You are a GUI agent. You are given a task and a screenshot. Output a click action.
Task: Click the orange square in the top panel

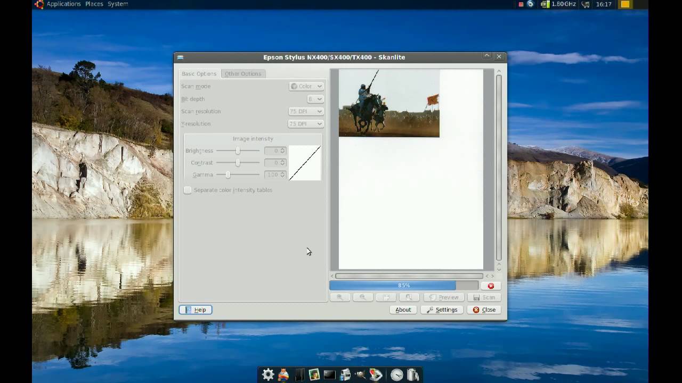click(625, 4)
